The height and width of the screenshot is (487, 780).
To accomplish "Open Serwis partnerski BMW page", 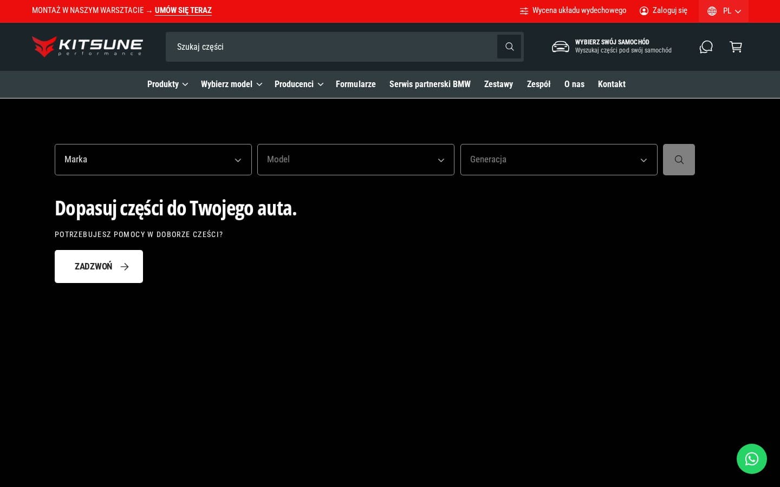I will click(x=430, y=84).
